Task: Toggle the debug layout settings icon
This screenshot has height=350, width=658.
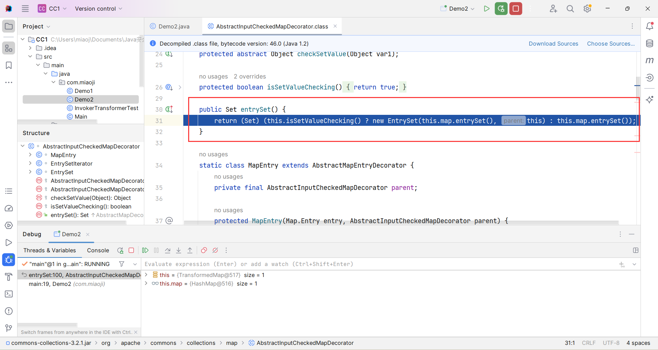Action: coord(636,251)
